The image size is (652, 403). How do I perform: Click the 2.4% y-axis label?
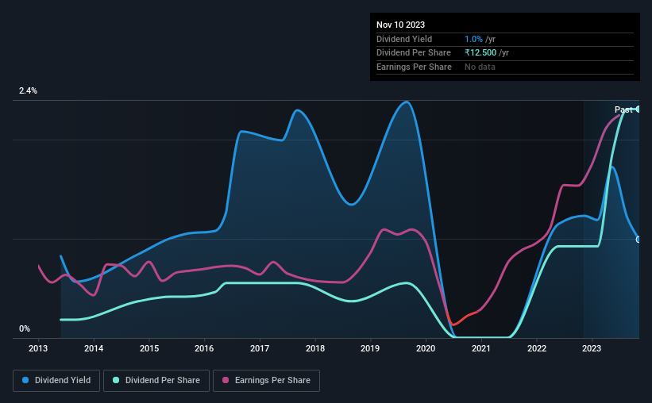(28, 90)
